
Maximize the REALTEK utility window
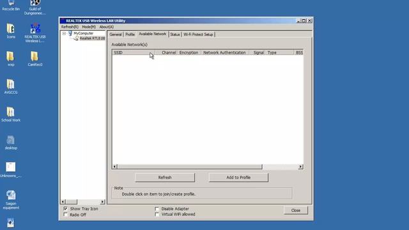pos(304,20)
